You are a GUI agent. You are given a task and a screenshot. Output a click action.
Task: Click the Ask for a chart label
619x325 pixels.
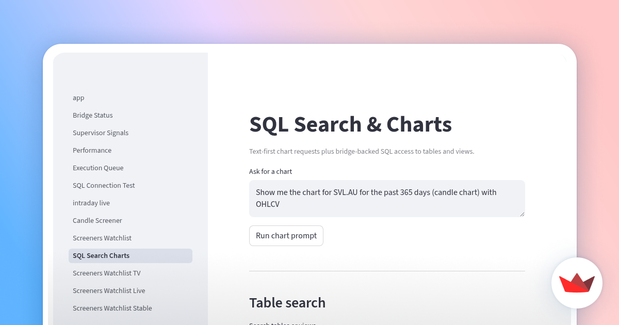[270, 172]
